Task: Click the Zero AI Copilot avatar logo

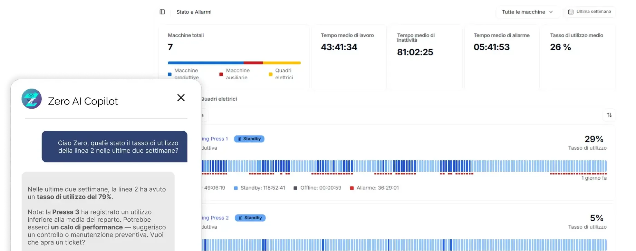Action: 32,99
